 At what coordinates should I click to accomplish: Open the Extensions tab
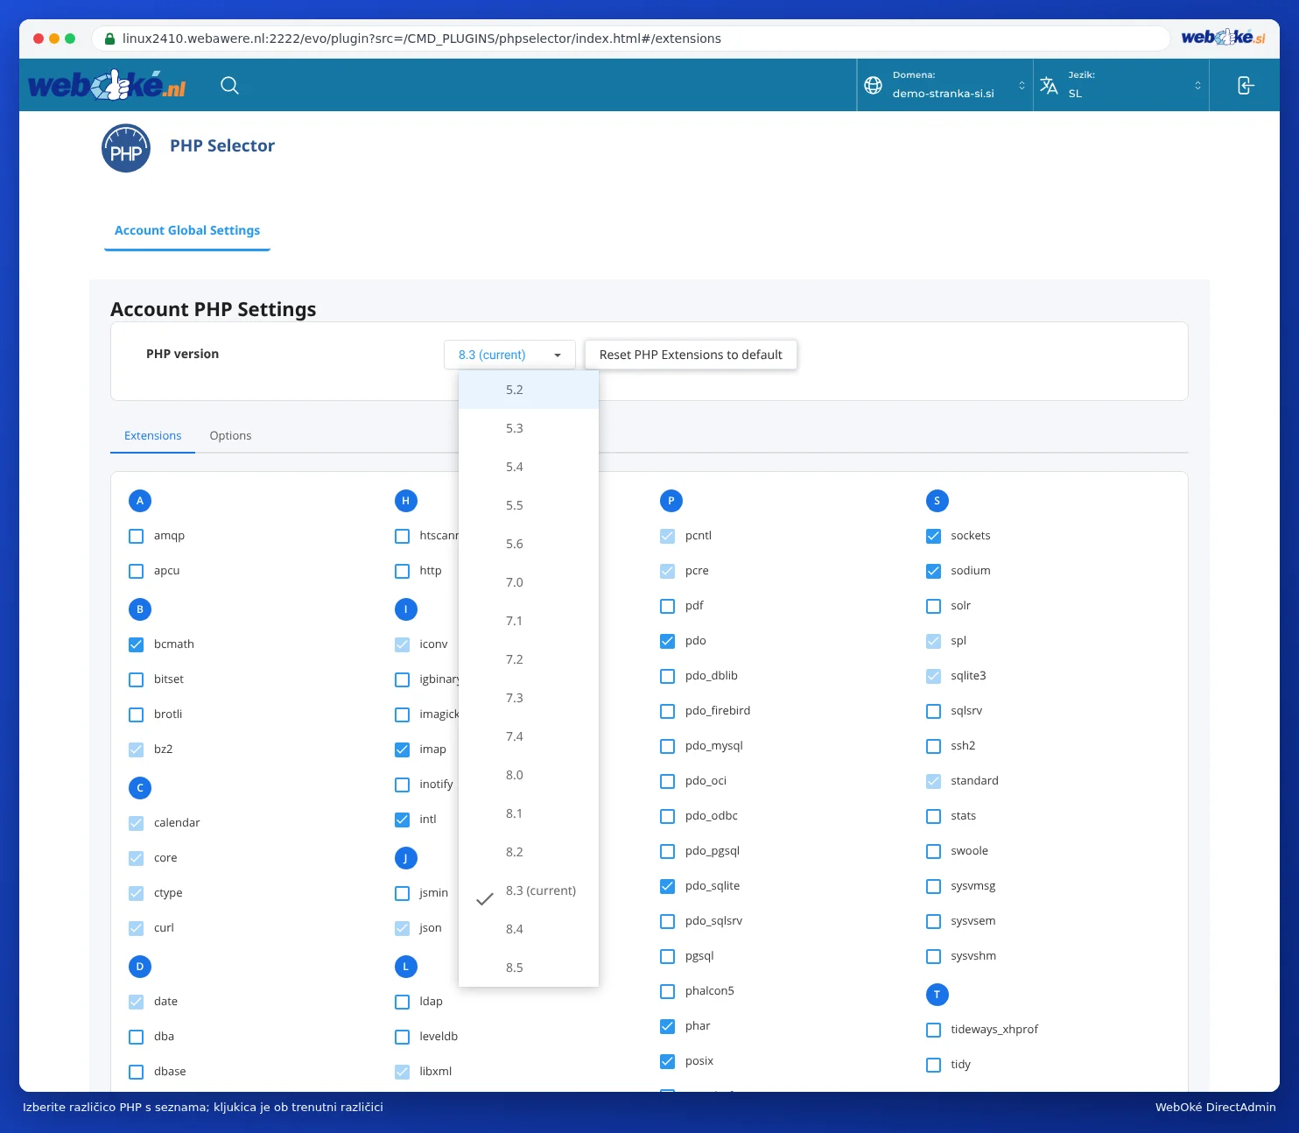click(152, 435)
